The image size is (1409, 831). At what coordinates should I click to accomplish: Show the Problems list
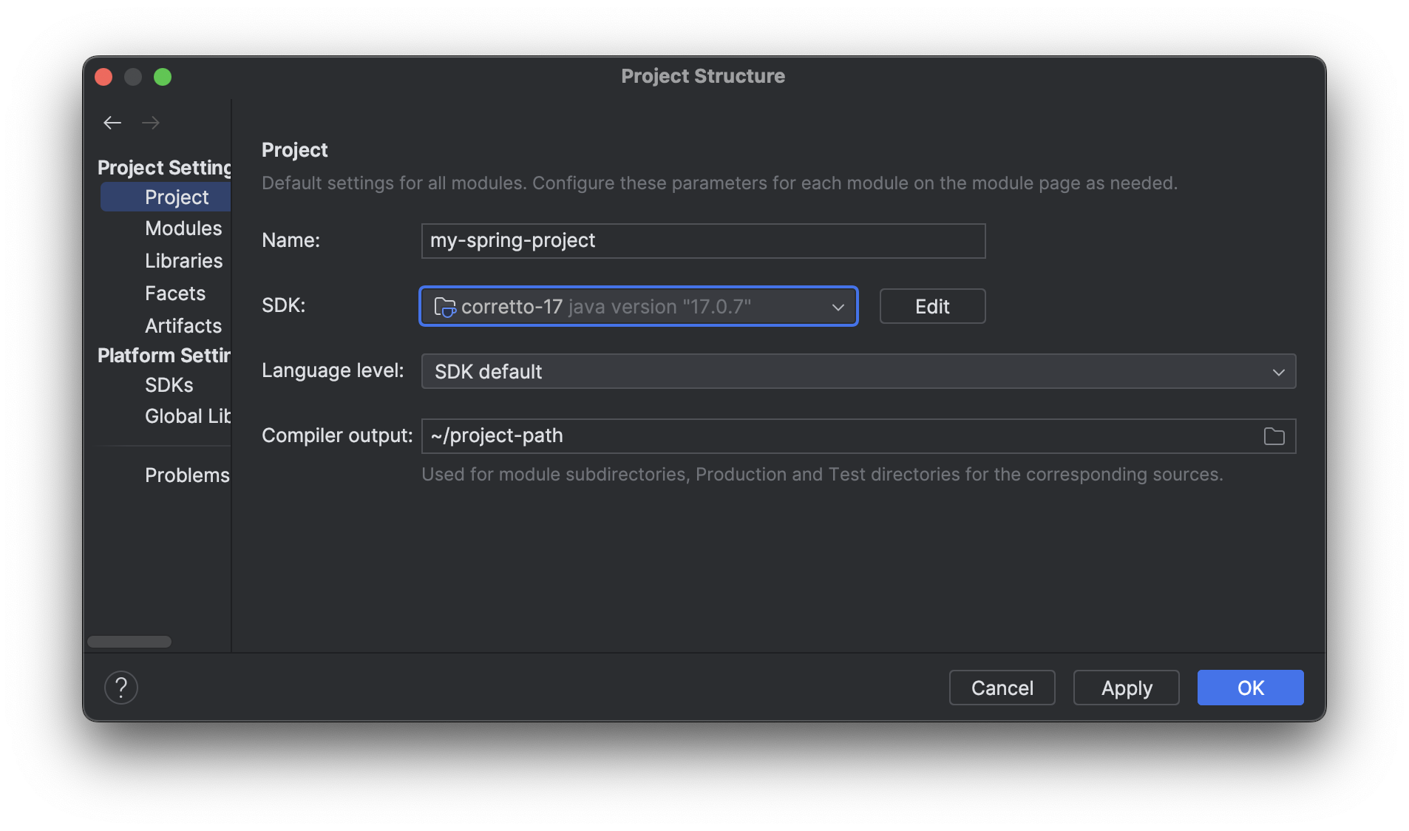click(x=187, y=475)
